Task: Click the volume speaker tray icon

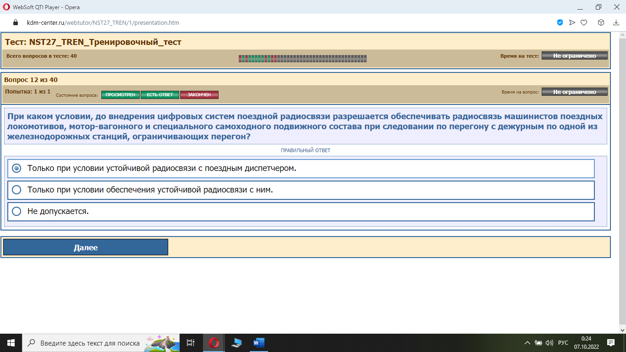Action: tap(549, 343)
